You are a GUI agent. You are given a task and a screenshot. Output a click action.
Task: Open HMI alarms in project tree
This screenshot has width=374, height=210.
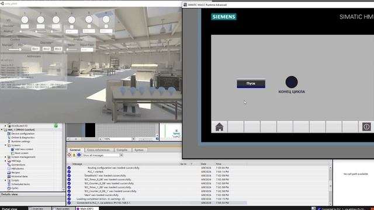pos(18,169)
